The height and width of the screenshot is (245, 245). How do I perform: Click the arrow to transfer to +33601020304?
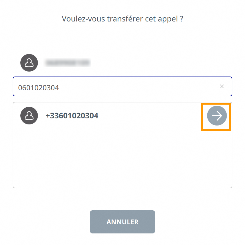coord(217,116)
